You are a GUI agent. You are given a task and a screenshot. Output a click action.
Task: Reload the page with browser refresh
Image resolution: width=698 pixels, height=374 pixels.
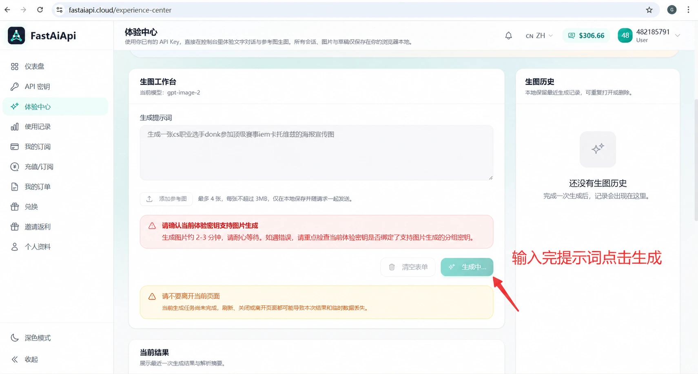pos(40,10)
